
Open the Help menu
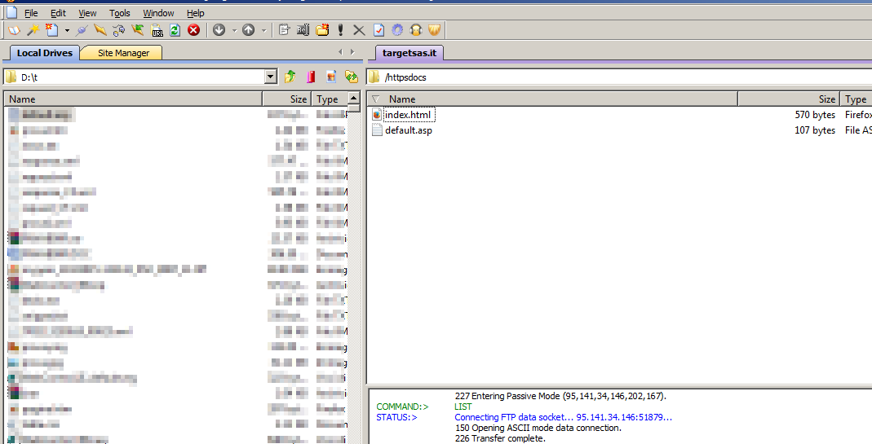(x=195, y=13)
